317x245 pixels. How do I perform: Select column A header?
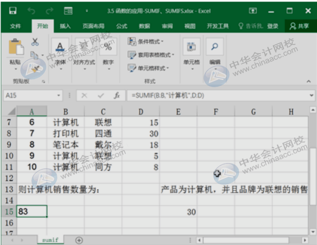tap(32, 112)
